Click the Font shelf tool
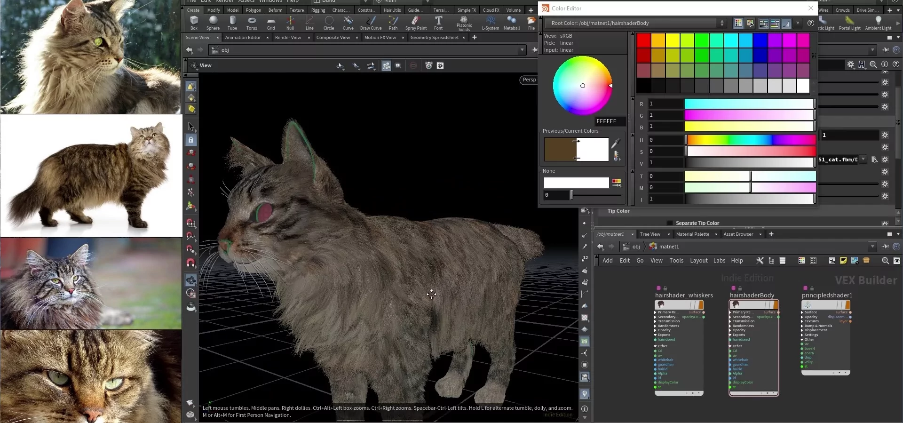Viewport: 903px width, 423px height. [438, 23]
